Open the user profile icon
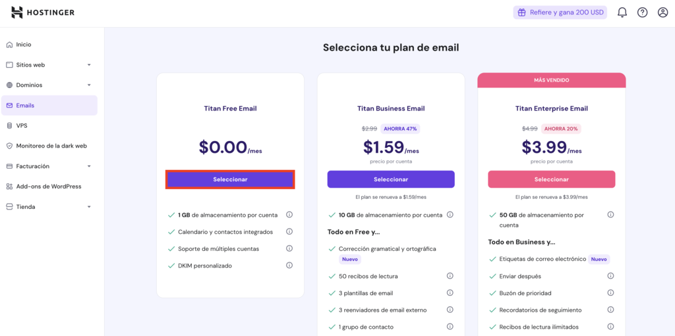 tap(662, 13)
